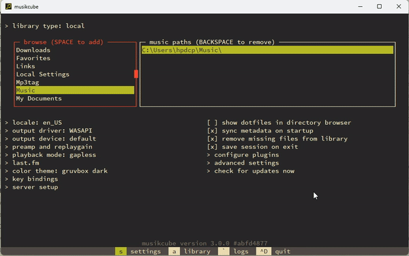This screenshot has height=256, width=409.
Task: Switch to the logs view tab
Action: pyautogui.click(x=241, y=251)
